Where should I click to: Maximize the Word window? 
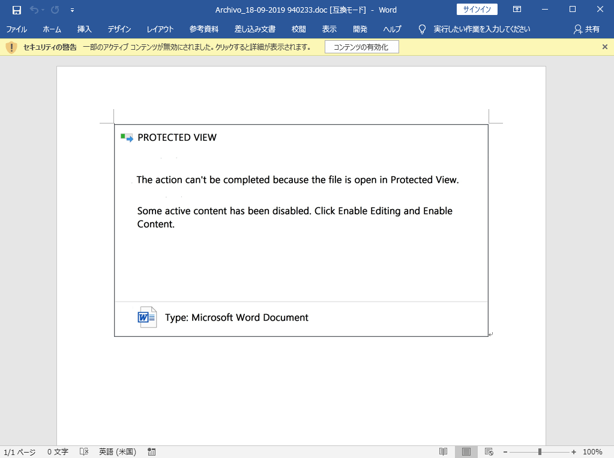pos(573,10)
